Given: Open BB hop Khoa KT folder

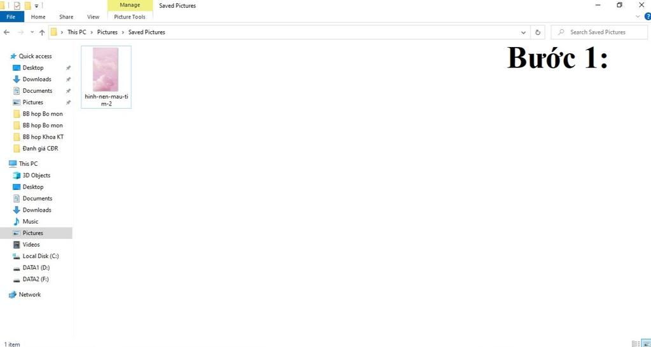Looking at the screenshot, I should (x=43, y=137).
